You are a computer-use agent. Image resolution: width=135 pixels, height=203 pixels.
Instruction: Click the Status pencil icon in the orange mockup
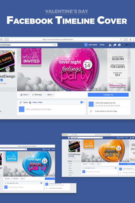[83, 168]
